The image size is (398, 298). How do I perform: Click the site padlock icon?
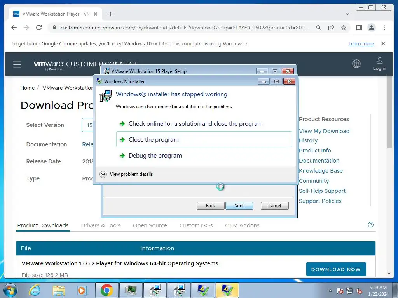click(54, 28)
